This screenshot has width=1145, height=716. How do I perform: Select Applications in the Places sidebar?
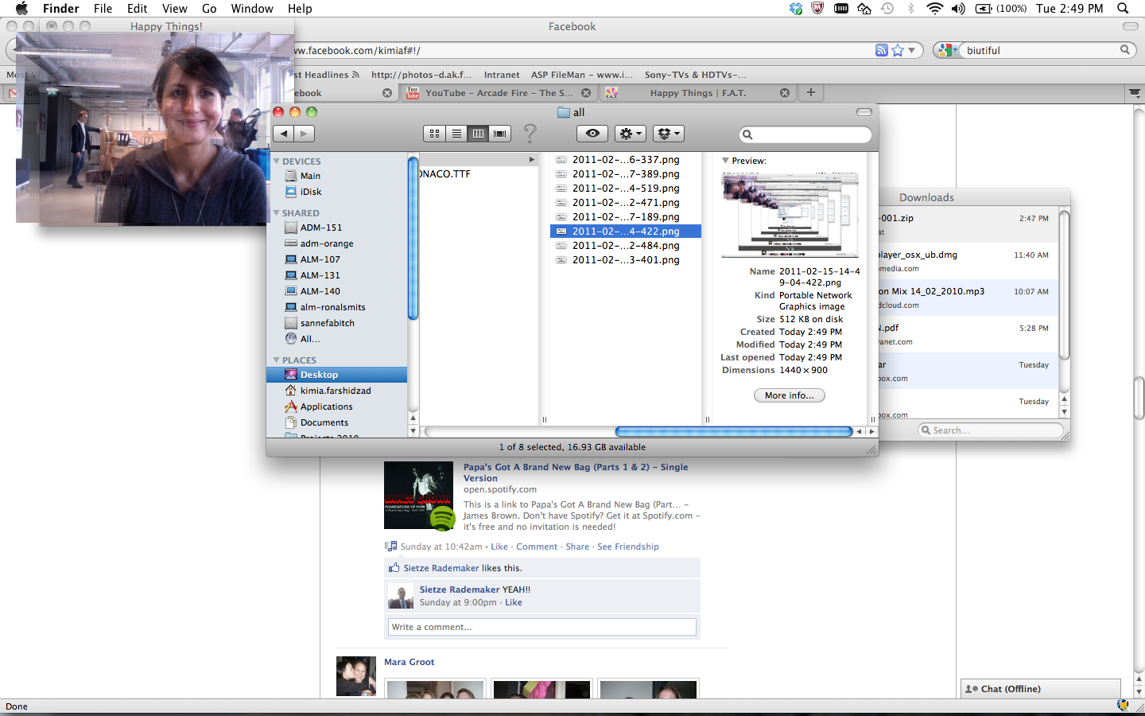pos(326,407)
